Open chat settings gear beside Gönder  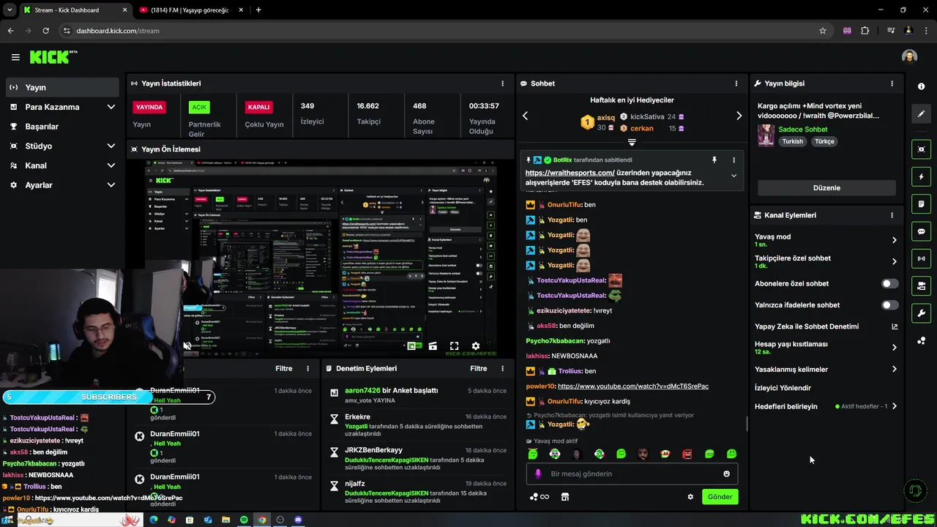click(x=690, y=497)
